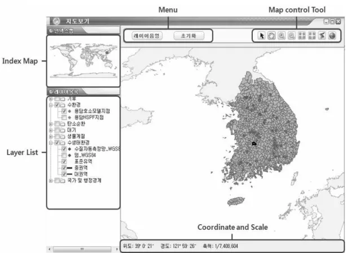This screenshot has height=253, width=347.
Task: Check the 생물계절 group checkbox
Action: point(57,136)
